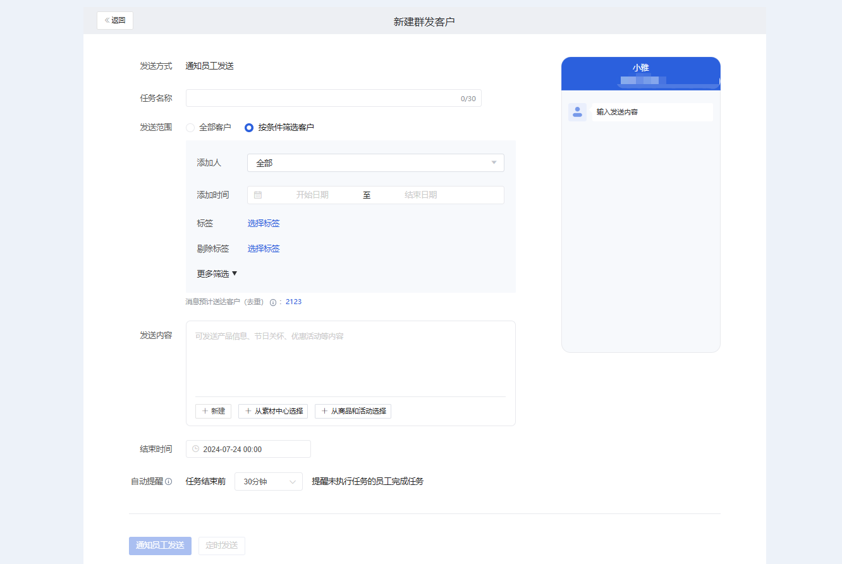
Task: Click the 定时发送 button
Action: click(x=222, y=546)
